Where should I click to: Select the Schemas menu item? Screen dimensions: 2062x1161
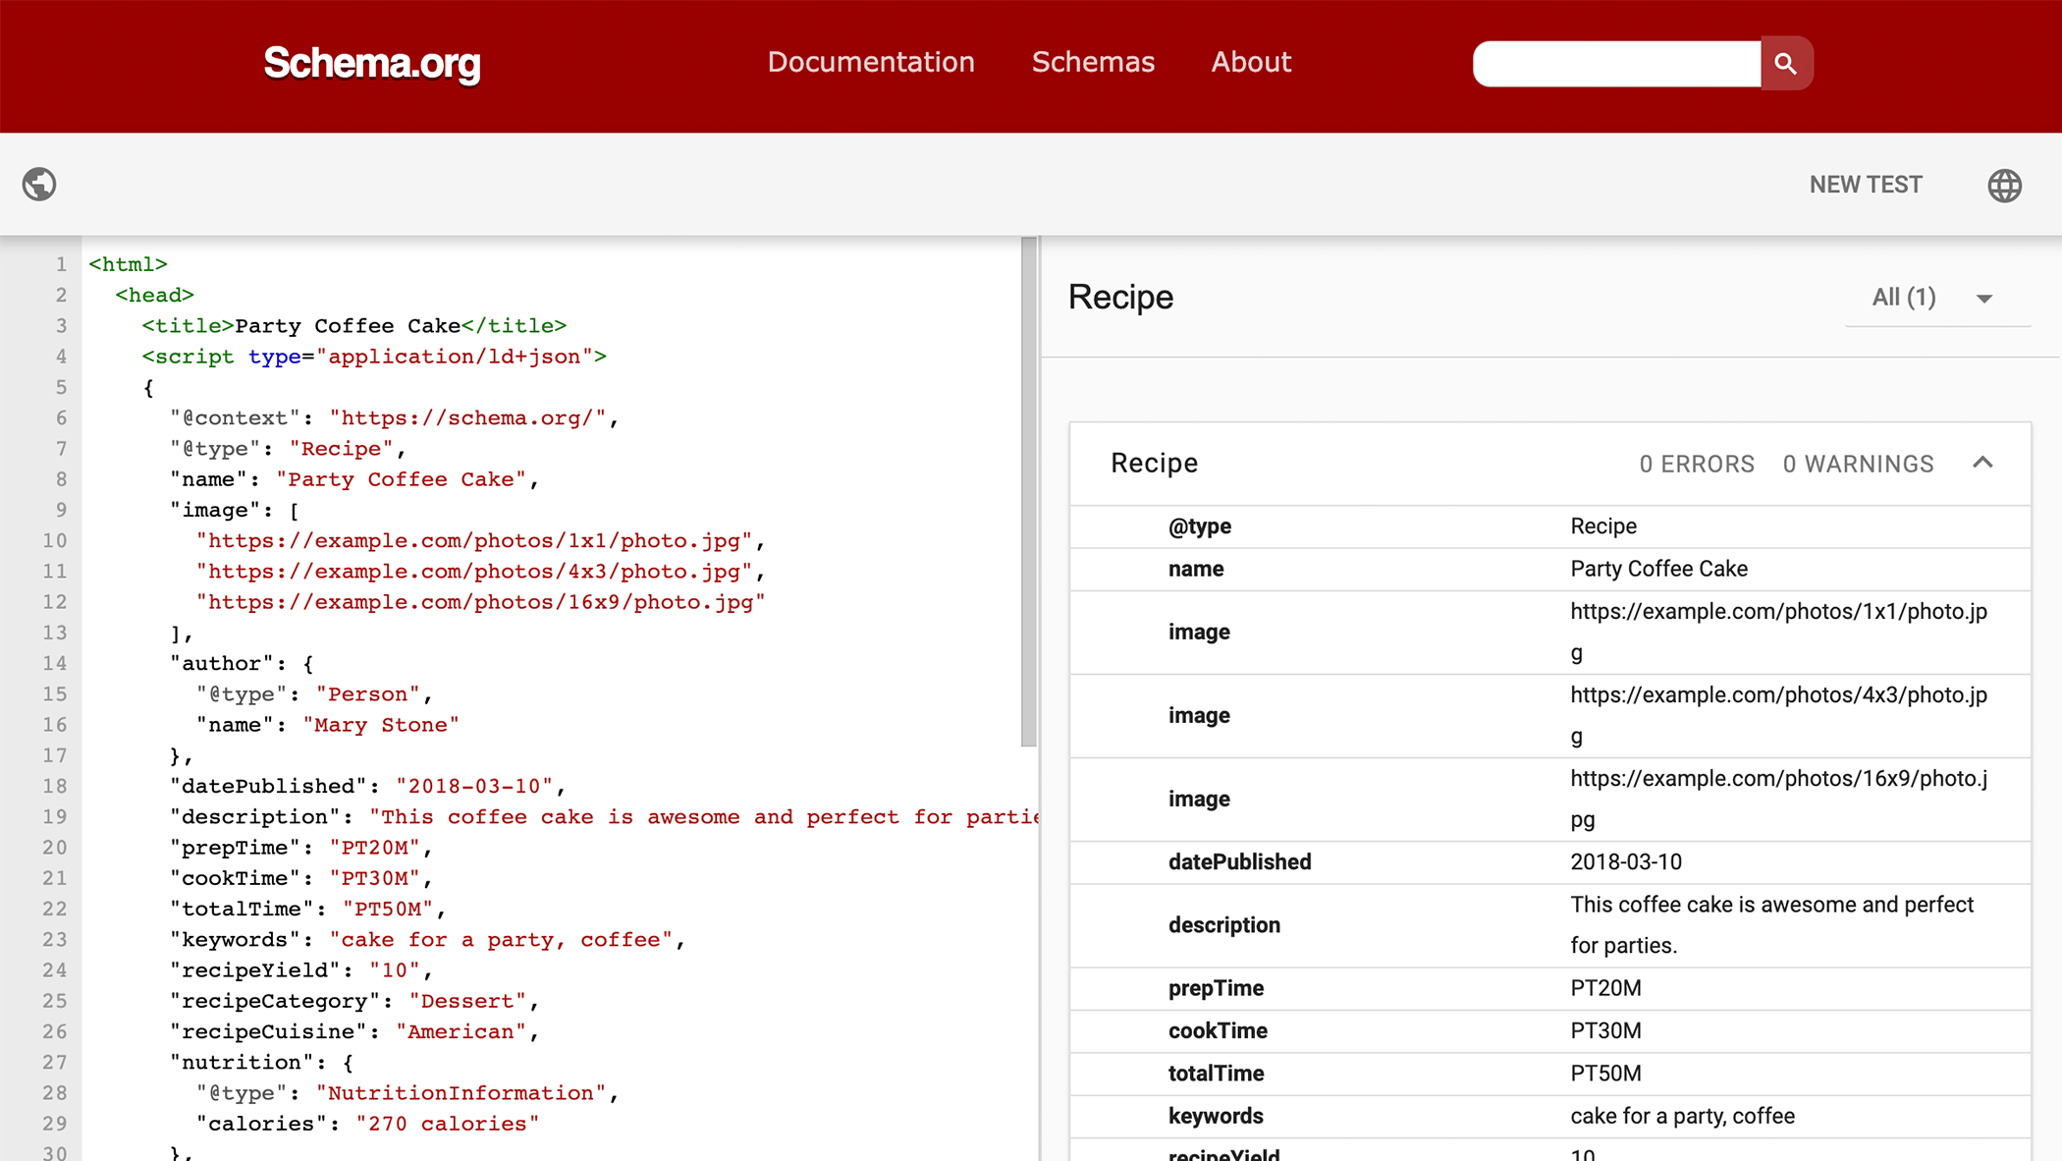pos(1093,62)
